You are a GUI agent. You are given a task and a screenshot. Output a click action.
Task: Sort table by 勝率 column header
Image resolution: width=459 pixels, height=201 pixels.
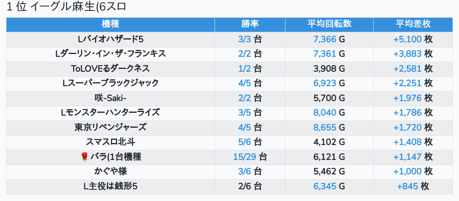pyautogui.click(x=250, y=24)
